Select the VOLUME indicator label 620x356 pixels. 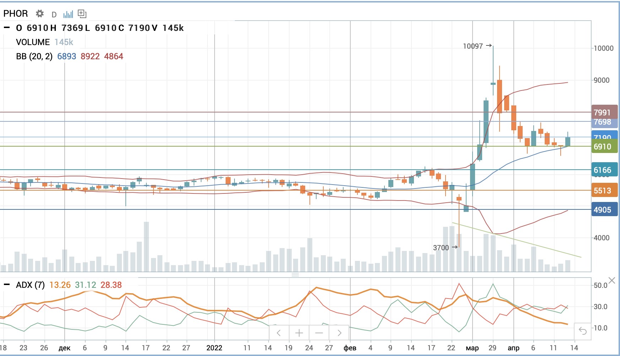[x=33, y=42]
